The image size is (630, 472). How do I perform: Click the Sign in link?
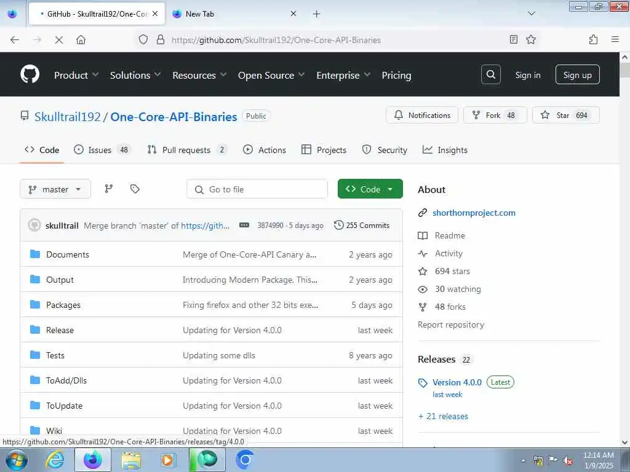(527, 75)
